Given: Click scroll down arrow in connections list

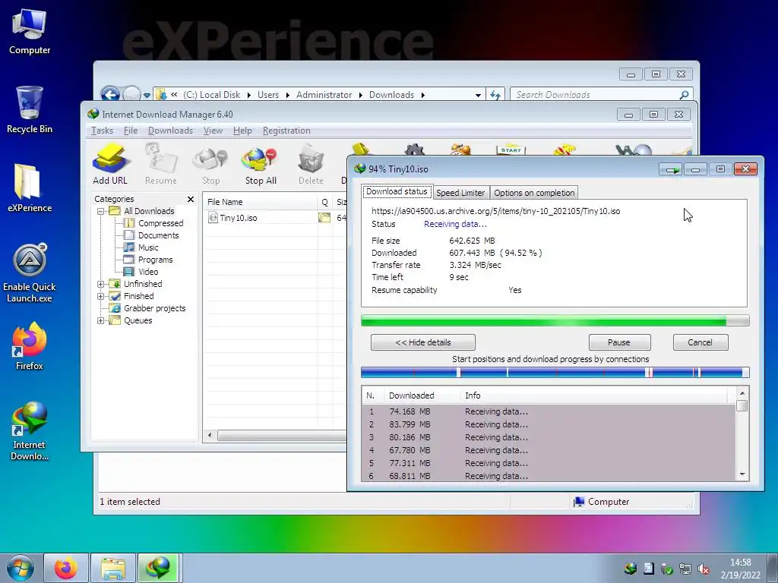Looking at the screenshot, I should click(742, 474).
